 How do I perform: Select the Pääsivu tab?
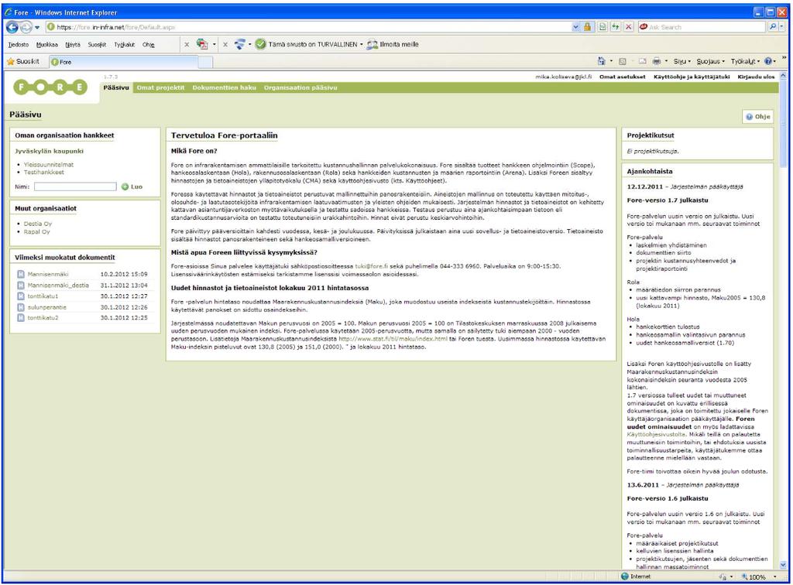coord(116,87)
